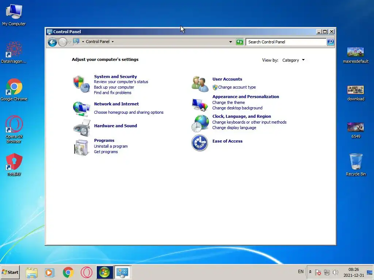Click the EN language indicator
Viewport: 374px width, 280px height.
(301, 272)
